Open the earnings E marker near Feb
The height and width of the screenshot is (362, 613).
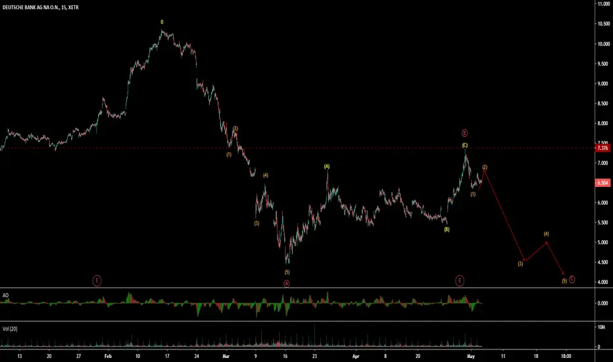pyautogui.click(x=97, y=280)
